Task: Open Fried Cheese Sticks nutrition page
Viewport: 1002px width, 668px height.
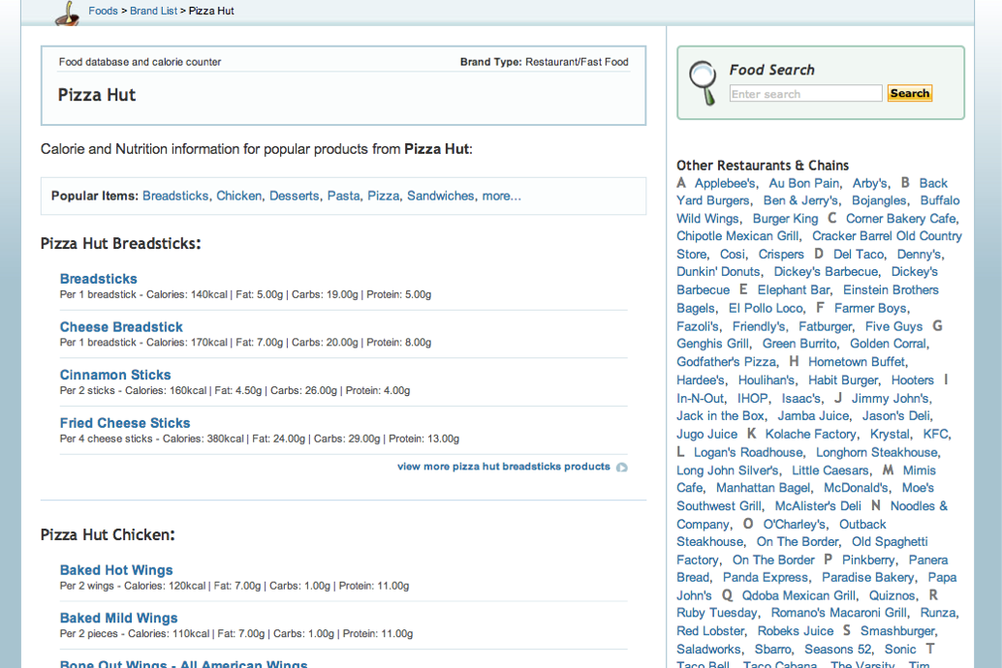Action: click(x=125, y=423)
